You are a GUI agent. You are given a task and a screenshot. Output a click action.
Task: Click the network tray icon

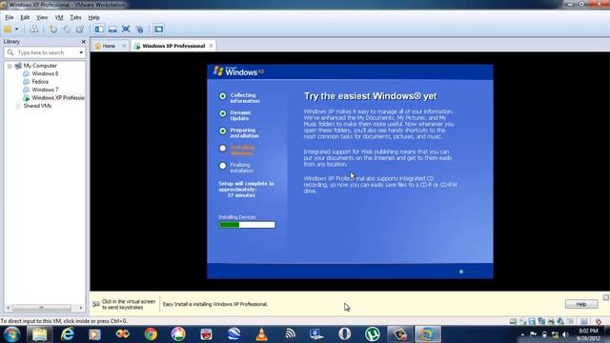click(x=555, y=334)
